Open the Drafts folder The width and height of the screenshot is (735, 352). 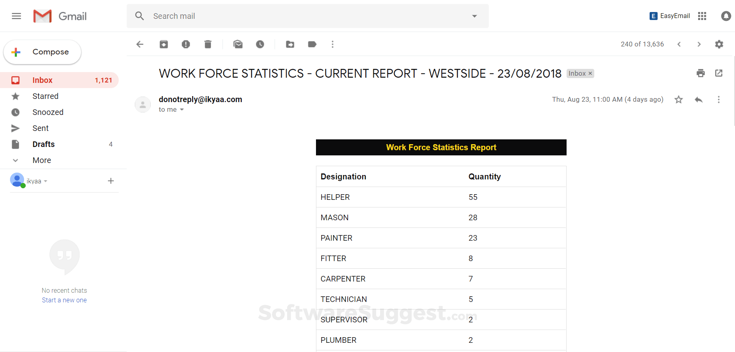[44, 144]
